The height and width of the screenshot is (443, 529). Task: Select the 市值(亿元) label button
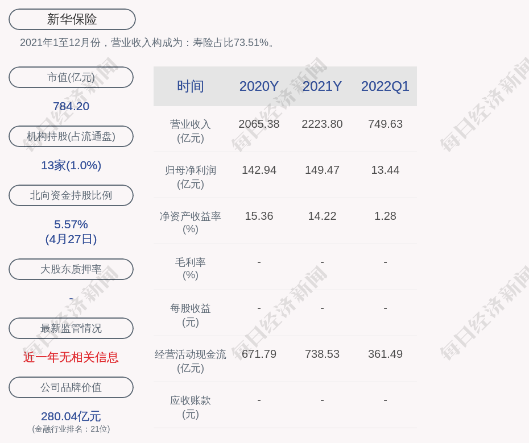tap(71, 77)
